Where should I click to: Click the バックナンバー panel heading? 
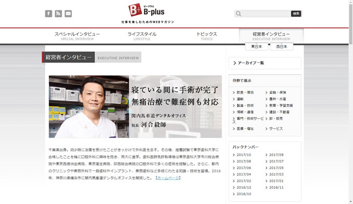pos(246,147)
